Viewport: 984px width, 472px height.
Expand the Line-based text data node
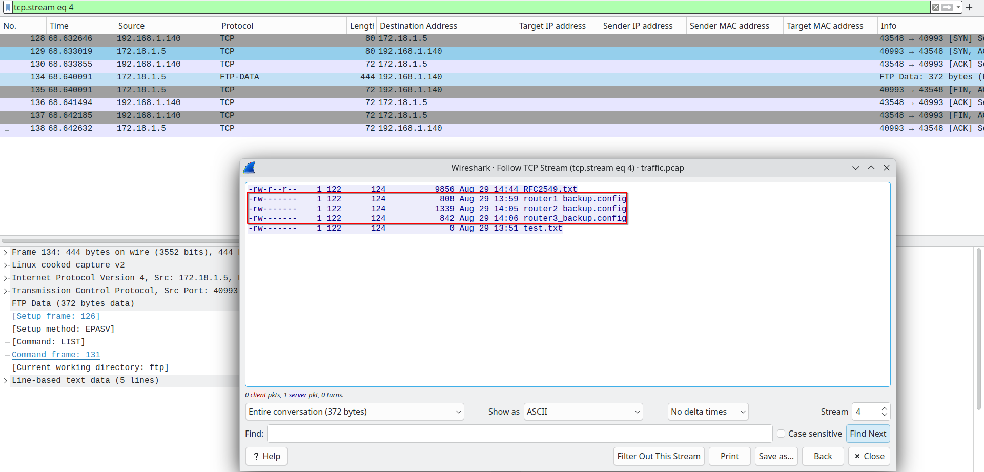(6, 380)
